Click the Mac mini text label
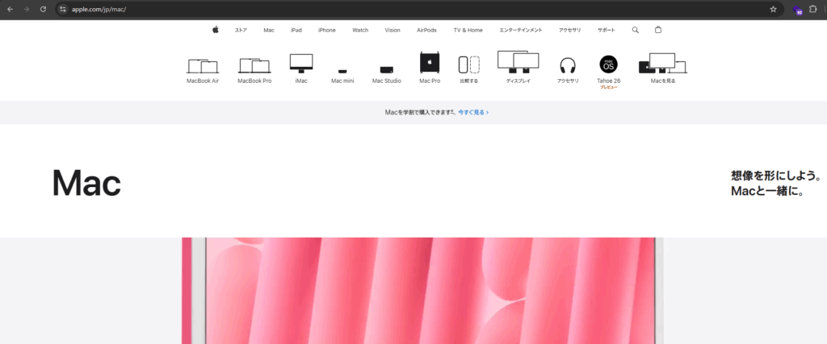Image resolution: width=827 pixels, height=344 pixels. pyautogui.click(x=342, y=81)
